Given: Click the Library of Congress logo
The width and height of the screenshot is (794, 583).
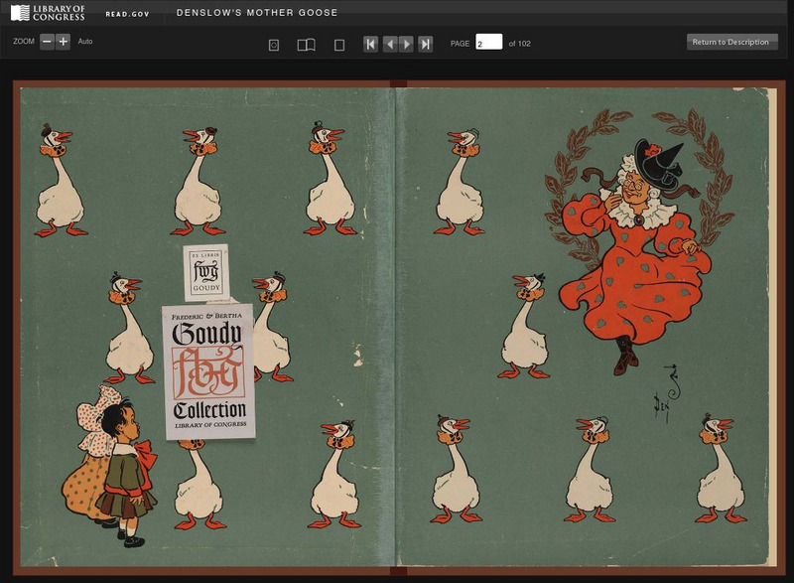Looking at the screenshot, I should [48, 13].
